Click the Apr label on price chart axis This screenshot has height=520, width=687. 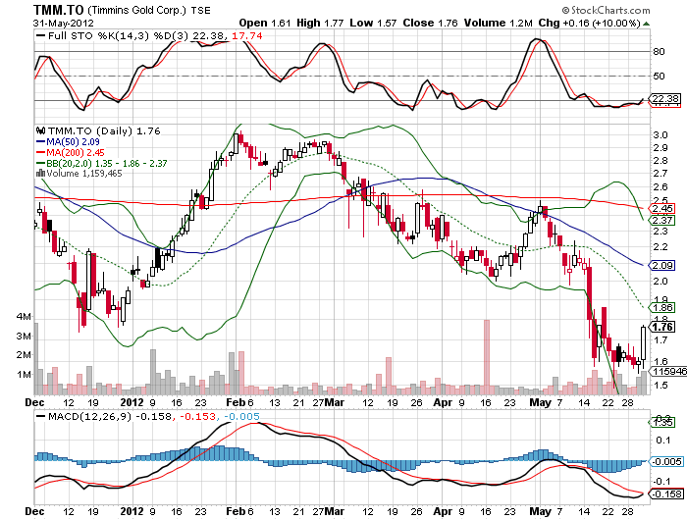pos(443,402)
